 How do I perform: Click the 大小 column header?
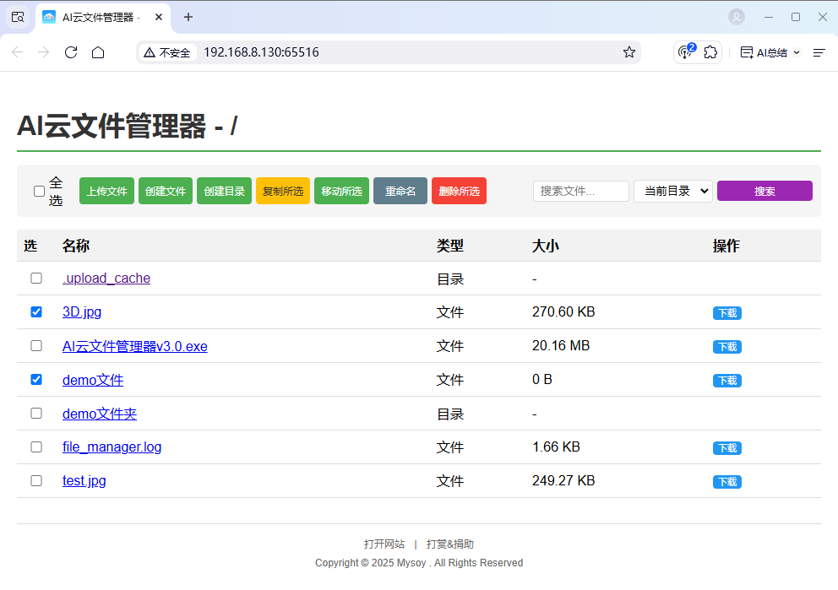pos(546,246)
